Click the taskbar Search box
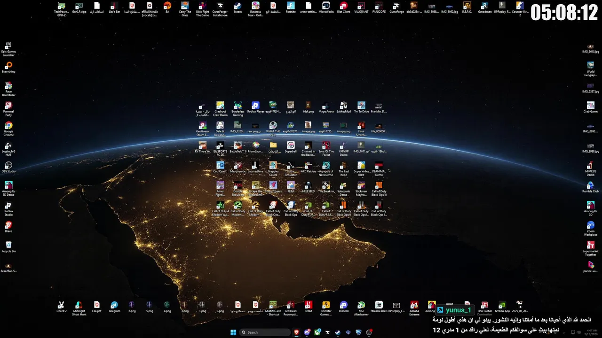This screenshot has height=338, width=602. (265, 332)
